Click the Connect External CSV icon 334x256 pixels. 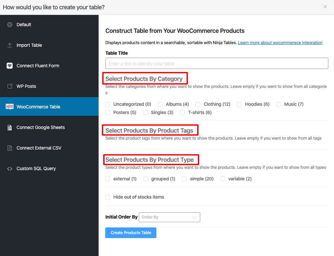[x=10, y=148]
